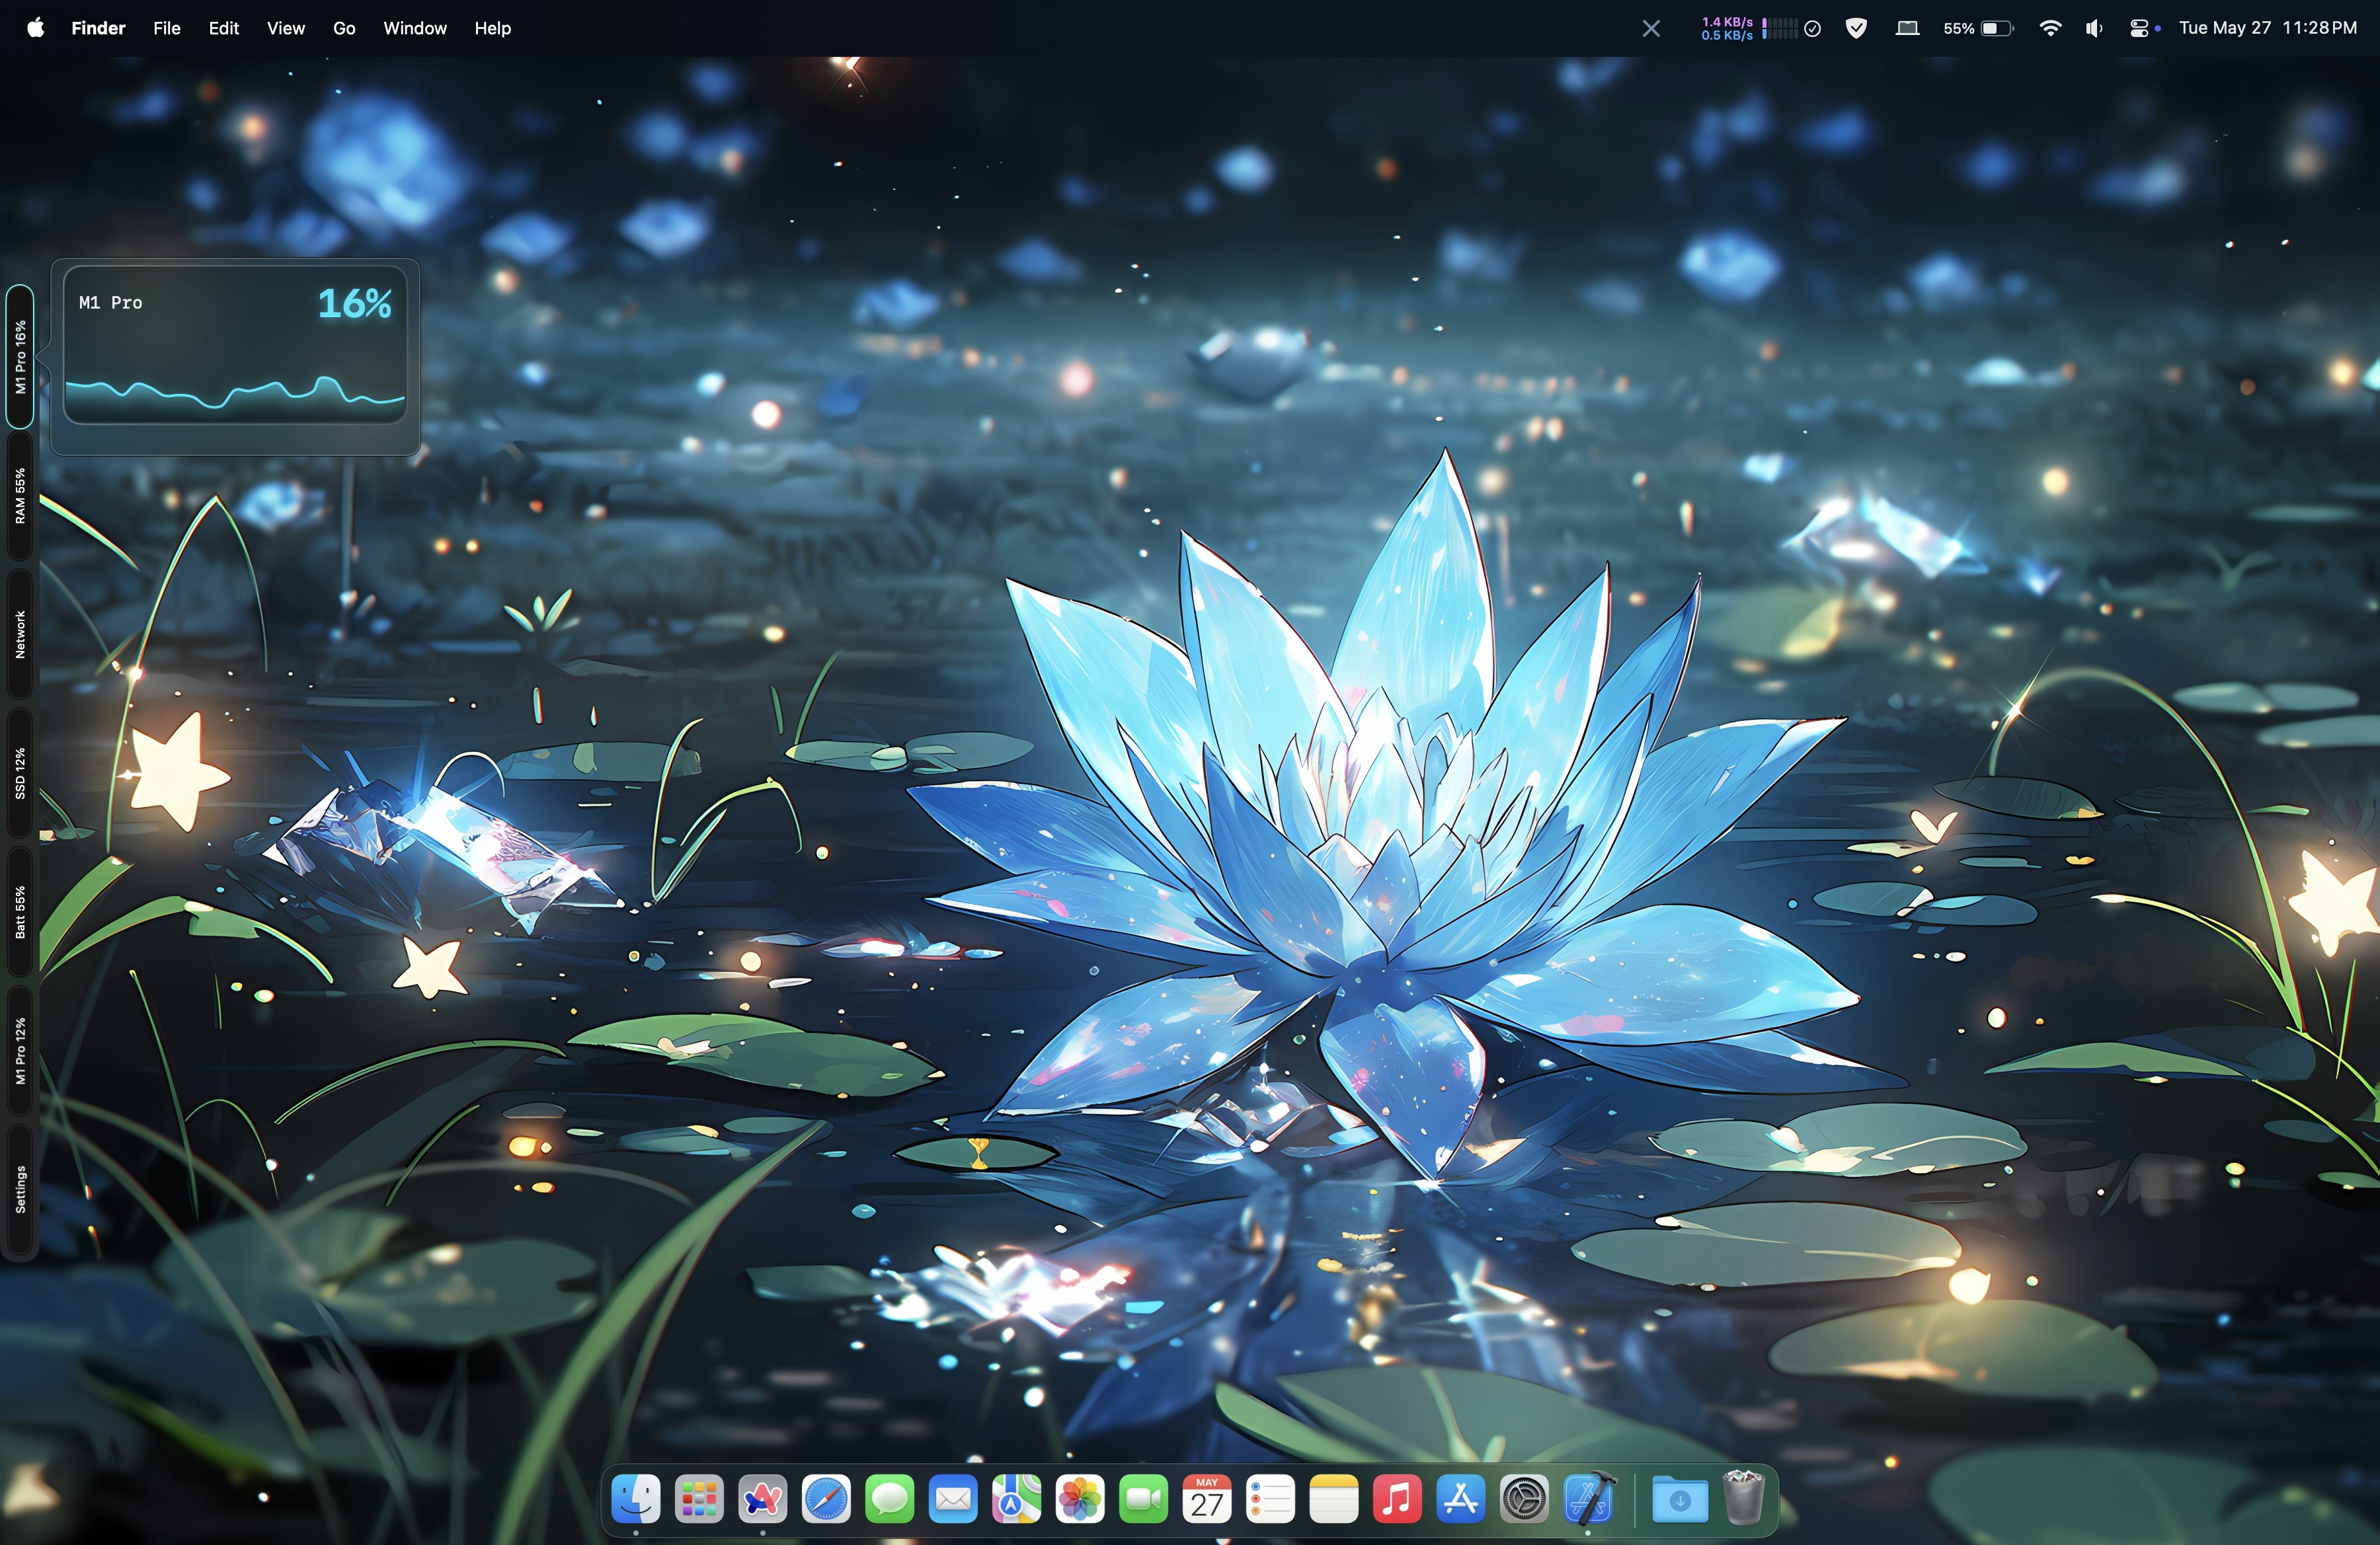Open FaceTime from the Dock
This screenshot has height=1545, width=2380.
(x=1143, y=1499)
